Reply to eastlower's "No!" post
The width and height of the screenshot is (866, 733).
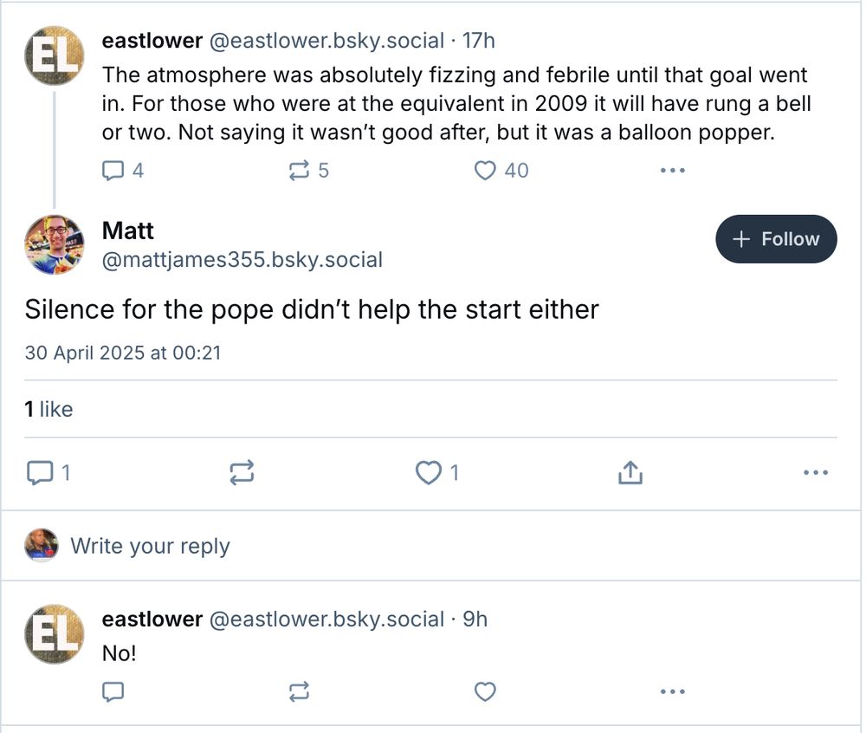coord(113,691)
